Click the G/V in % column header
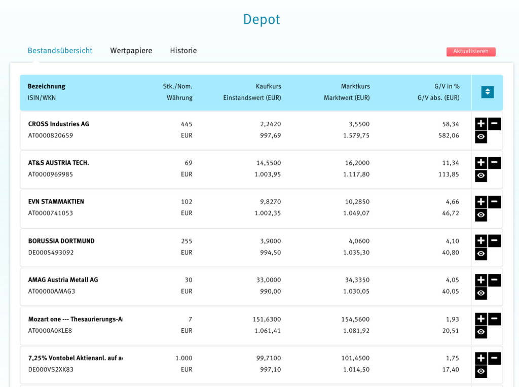The height and width of the screenshot is (387, 519). click(x=447, y=86)
